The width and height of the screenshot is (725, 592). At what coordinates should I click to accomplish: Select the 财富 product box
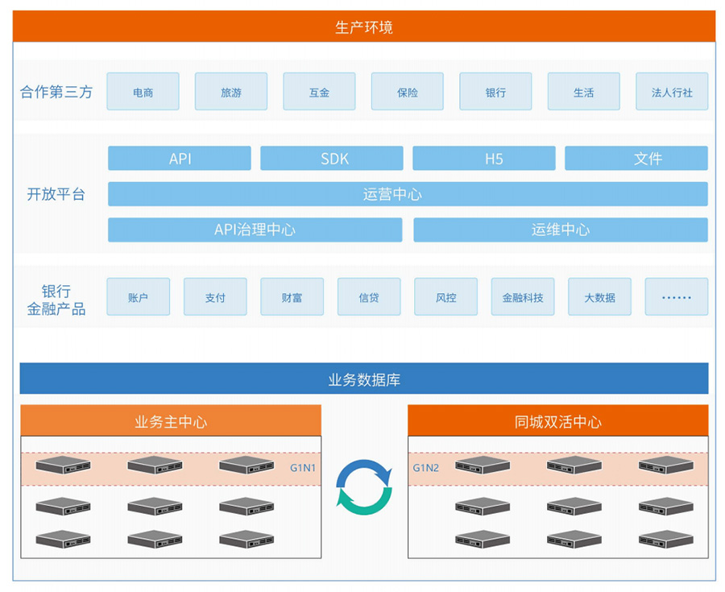click(x=292, y=296)
